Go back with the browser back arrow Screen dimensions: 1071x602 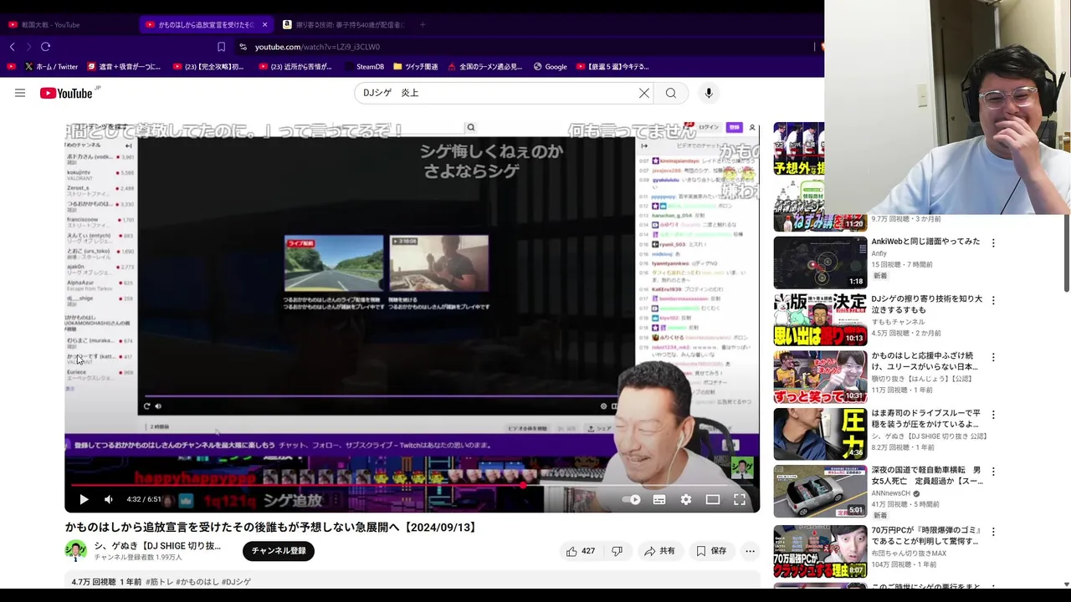click(x=12, y=47)
